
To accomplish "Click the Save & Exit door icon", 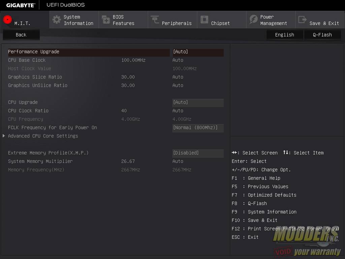I will (x=303, y=20).
